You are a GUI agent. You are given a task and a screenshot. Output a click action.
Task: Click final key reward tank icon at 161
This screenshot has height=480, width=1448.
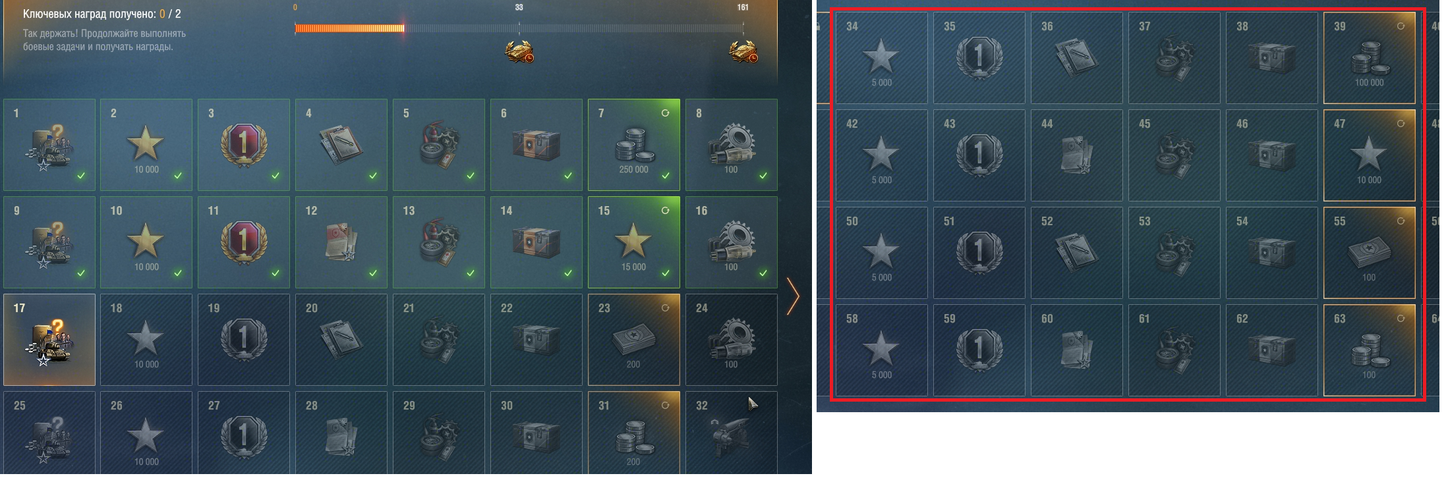pyautogui.click(x=743, y=51)
